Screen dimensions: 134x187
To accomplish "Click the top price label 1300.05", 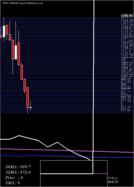I will click(x=127, y=15).
